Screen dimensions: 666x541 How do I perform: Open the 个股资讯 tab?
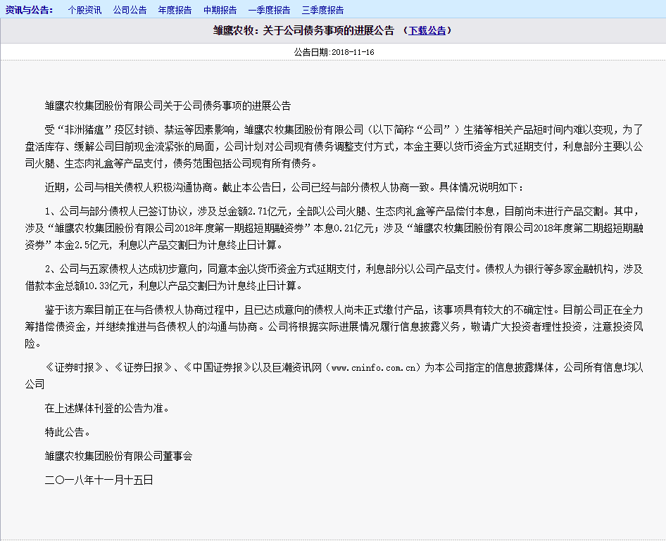[84, 10]
